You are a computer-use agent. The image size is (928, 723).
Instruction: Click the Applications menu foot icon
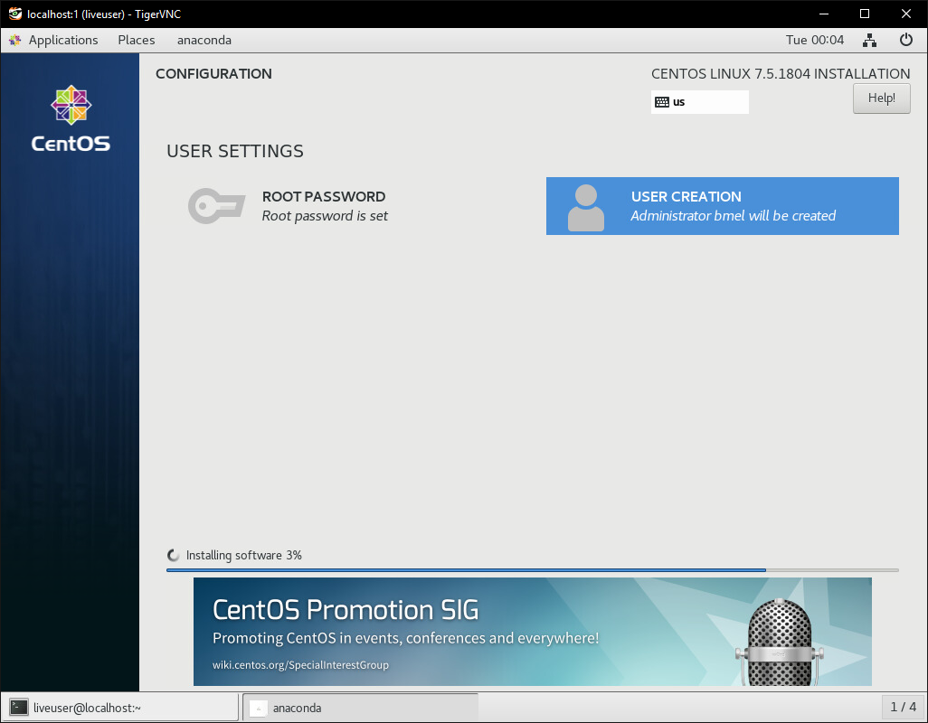(15, 41)
